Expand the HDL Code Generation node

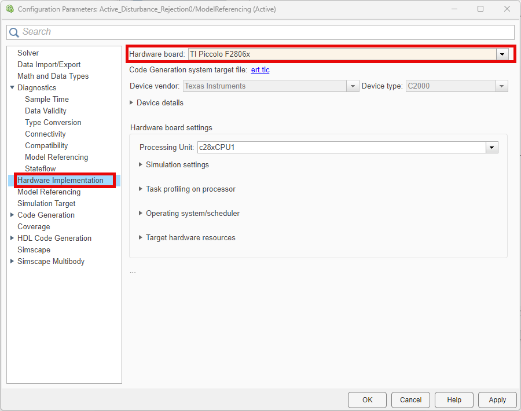(12, 238)
